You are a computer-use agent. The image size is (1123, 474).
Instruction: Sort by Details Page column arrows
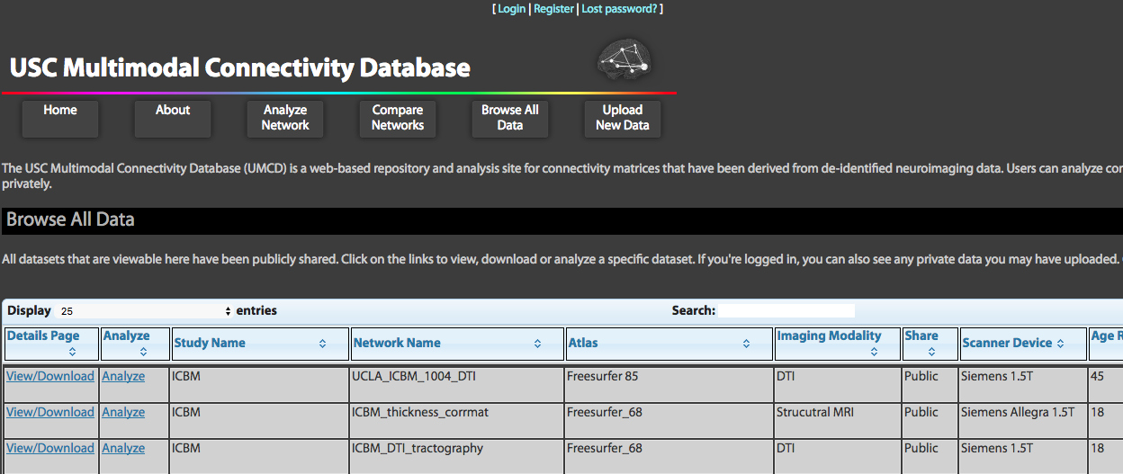click(72, 353)
